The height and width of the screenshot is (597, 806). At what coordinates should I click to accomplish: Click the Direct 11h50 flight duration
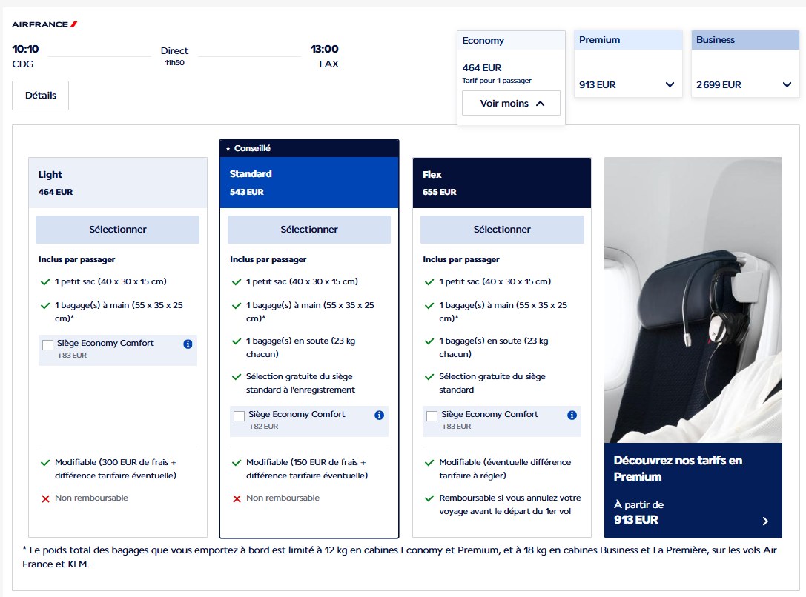click(174, 56)
